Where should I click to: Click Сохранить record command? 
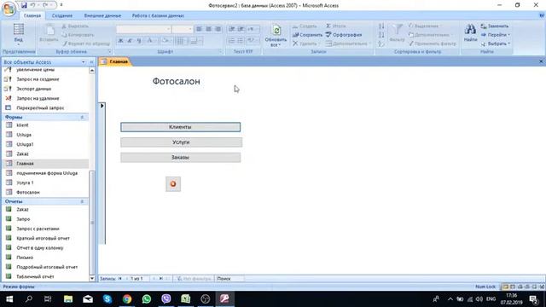[x=307, y=35]
